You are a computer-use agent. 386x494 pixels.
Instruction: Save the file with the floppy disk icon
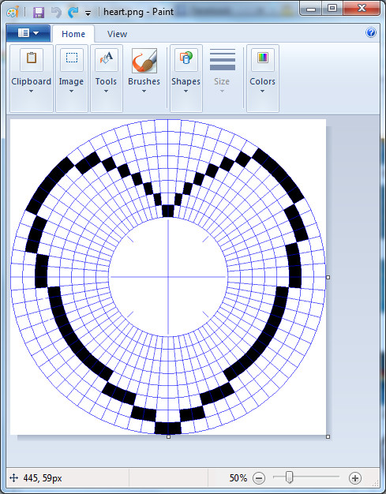tap(39, 13)
